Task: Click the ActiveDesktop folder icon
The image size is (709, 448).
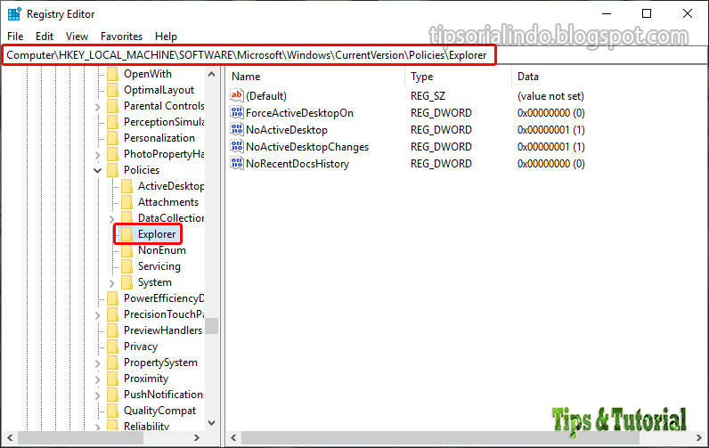Action: click(x=127, y=186)
